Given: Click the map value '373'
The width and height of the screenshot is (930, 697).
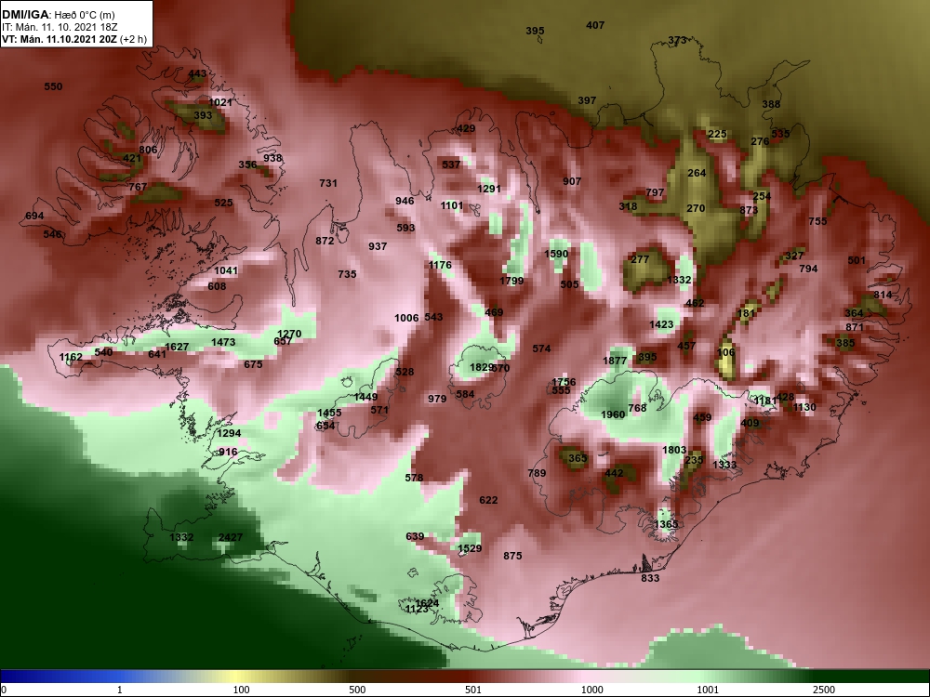Looking at the screenshot, I should [x=677, y=40].
